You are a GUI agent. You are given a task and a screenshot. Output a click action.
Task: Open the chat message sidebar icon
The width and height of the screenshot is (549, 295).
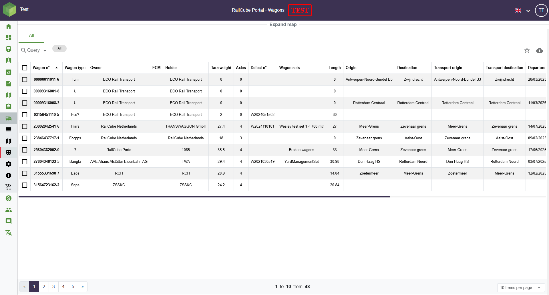[x=9, y=221]
